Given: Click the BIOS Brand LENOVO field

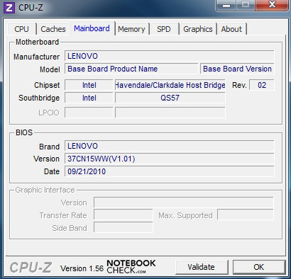Looking at the screenshot, I should click(x=170, y=146).
